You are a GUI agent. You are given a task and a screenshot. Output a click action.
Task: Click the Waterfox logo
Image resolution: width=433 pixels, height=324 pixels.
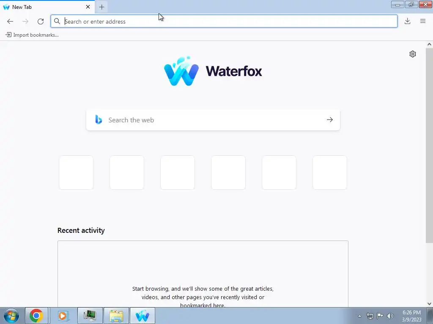click(213, 71)
